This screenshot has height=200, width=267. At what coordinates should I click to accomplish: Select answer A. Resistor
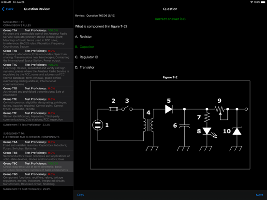coord(83,37)
